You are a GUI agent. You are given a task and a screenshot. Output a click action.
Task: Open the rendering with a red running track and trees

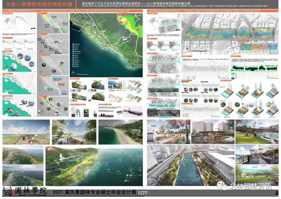pos(169,132)
